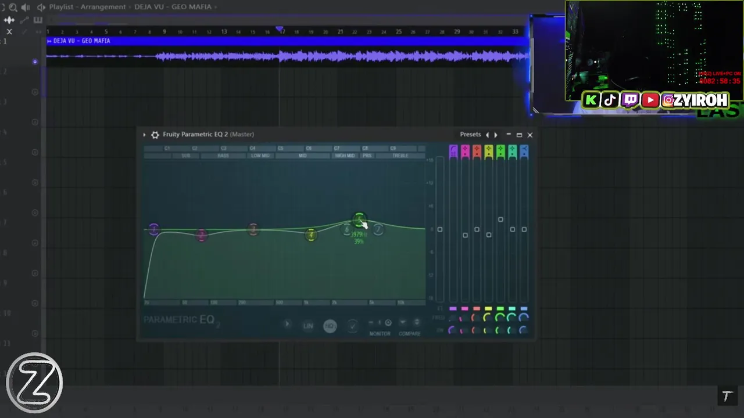Click the green band 5 FREQ knob

(499, 318)
